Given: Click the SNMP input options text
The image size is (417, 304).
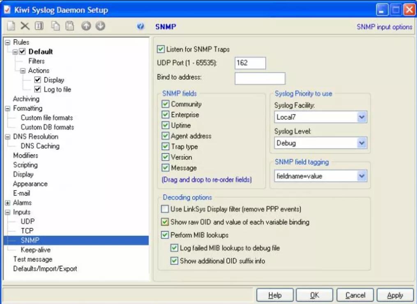Looking at the screenshot, I should [x=384, y=27].
